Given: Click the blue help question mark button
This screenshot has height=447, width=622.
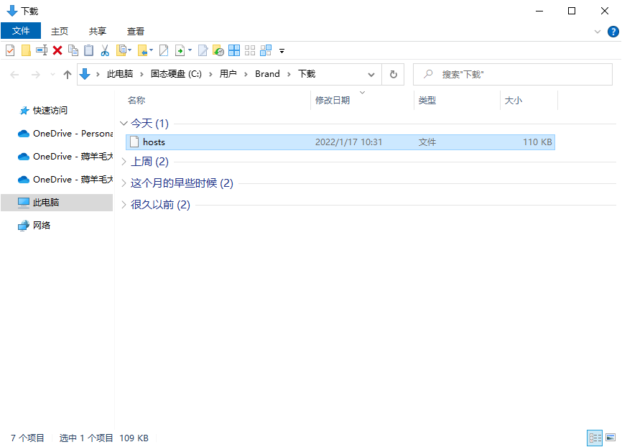Looking at the screenshot, I should pyautogui.click(x=613, y=31).
